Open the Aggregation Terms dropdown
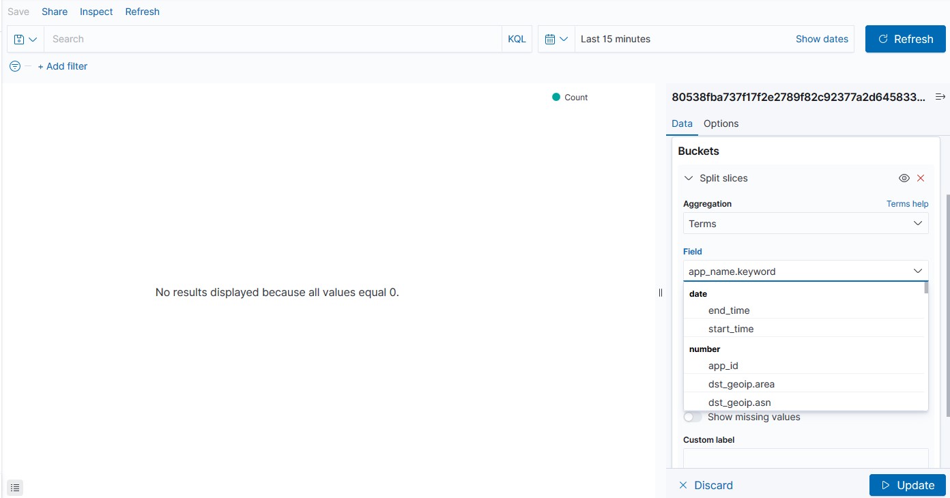 (805, 223)
